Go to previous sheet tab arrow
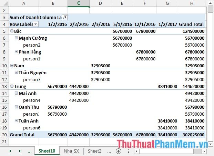The width and height of the screenshot is (214, 156). tap(10, 151)
